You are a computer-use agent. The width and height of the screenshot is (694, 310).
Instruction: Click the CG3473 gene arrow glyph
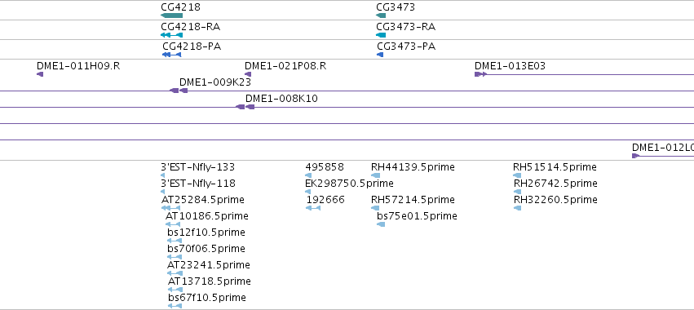(x=381, y=15)
